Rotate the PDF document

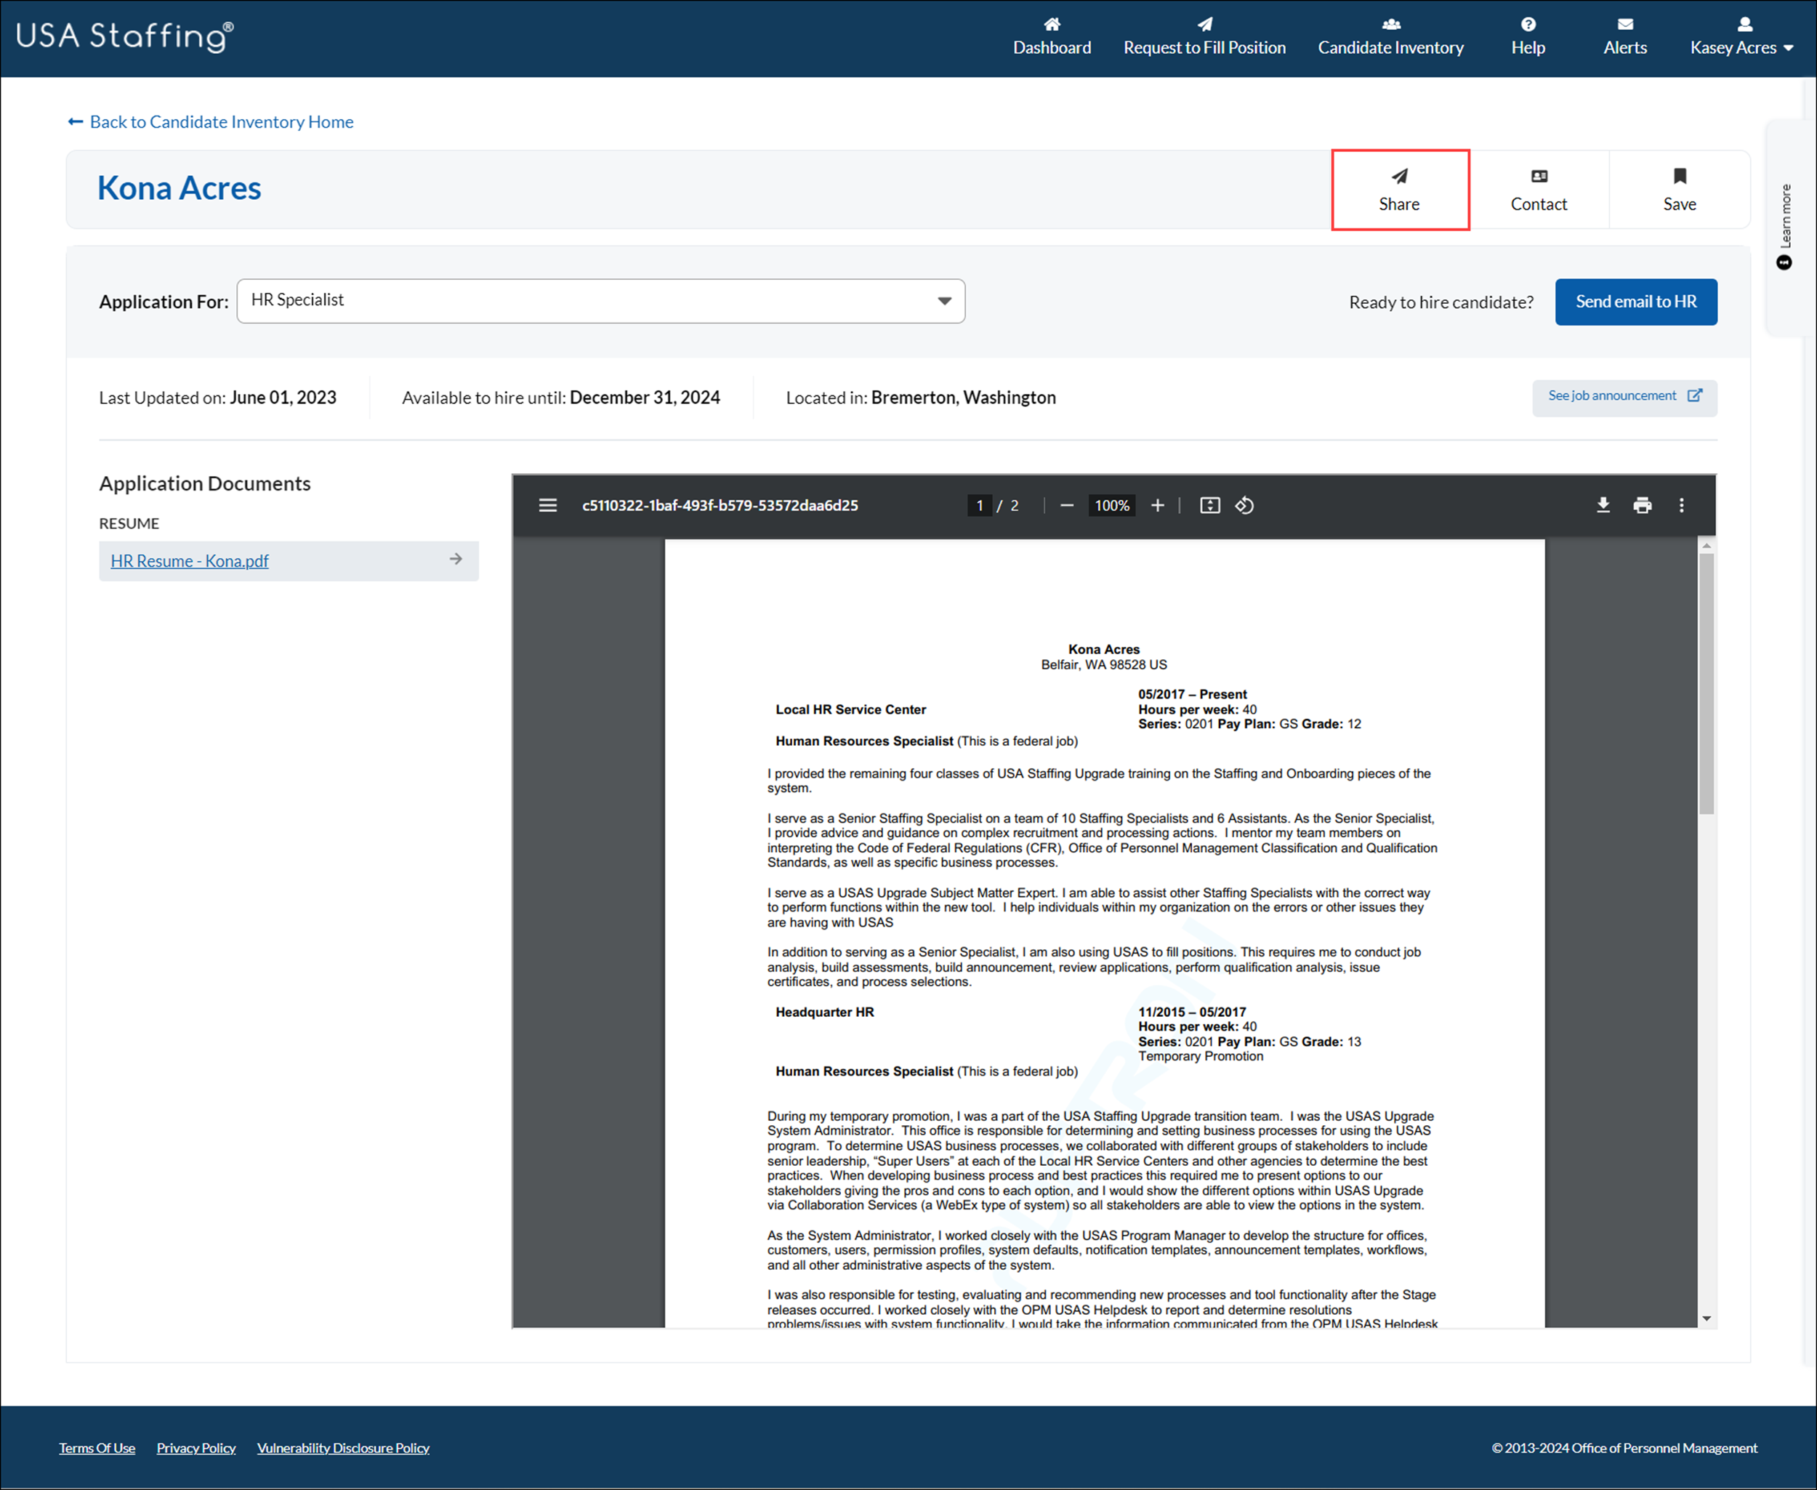point(1244,506)
